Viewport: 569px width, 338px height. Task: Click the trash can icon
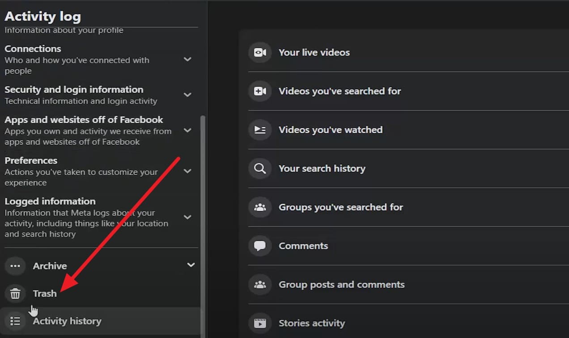[15, 294]
